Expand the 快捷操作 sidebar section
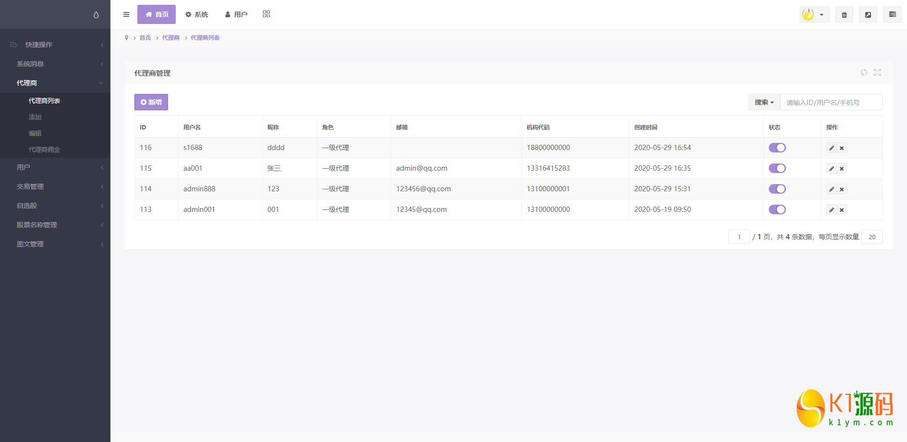This screenshot has width=907, height=442. pos(55,45)
